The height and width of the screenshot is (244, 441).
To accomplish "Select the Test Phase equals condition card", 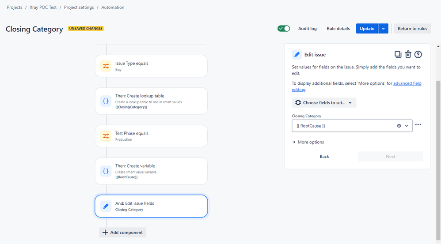I will [151, 136].
